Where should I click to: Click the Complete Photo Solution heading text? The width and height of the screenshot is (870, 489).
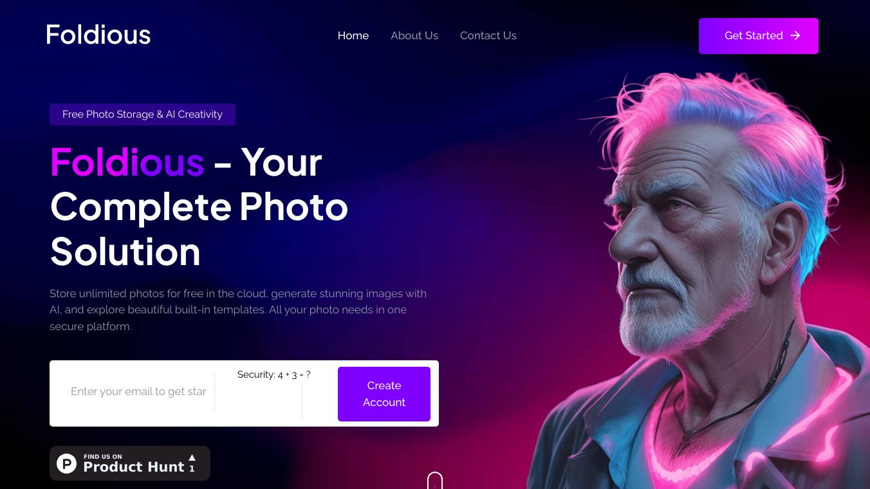pyautogui.click(x=199, y=228)
